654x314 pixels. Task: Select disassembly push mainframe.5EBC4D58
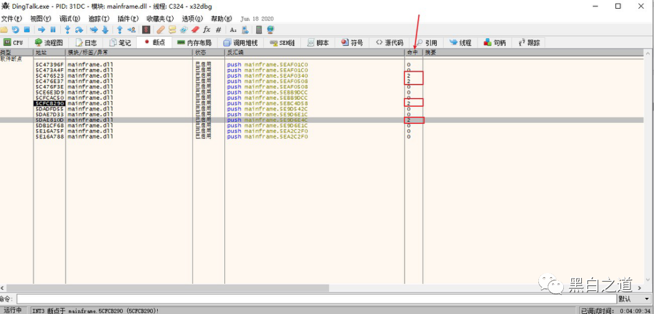(267, 103)
